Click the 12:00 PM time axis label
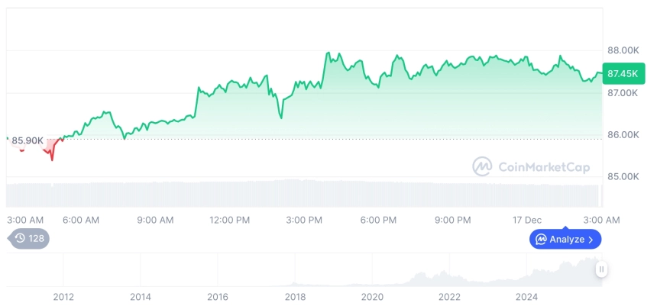This screenshot has height=306, width=657. click(x=230, y=220)
